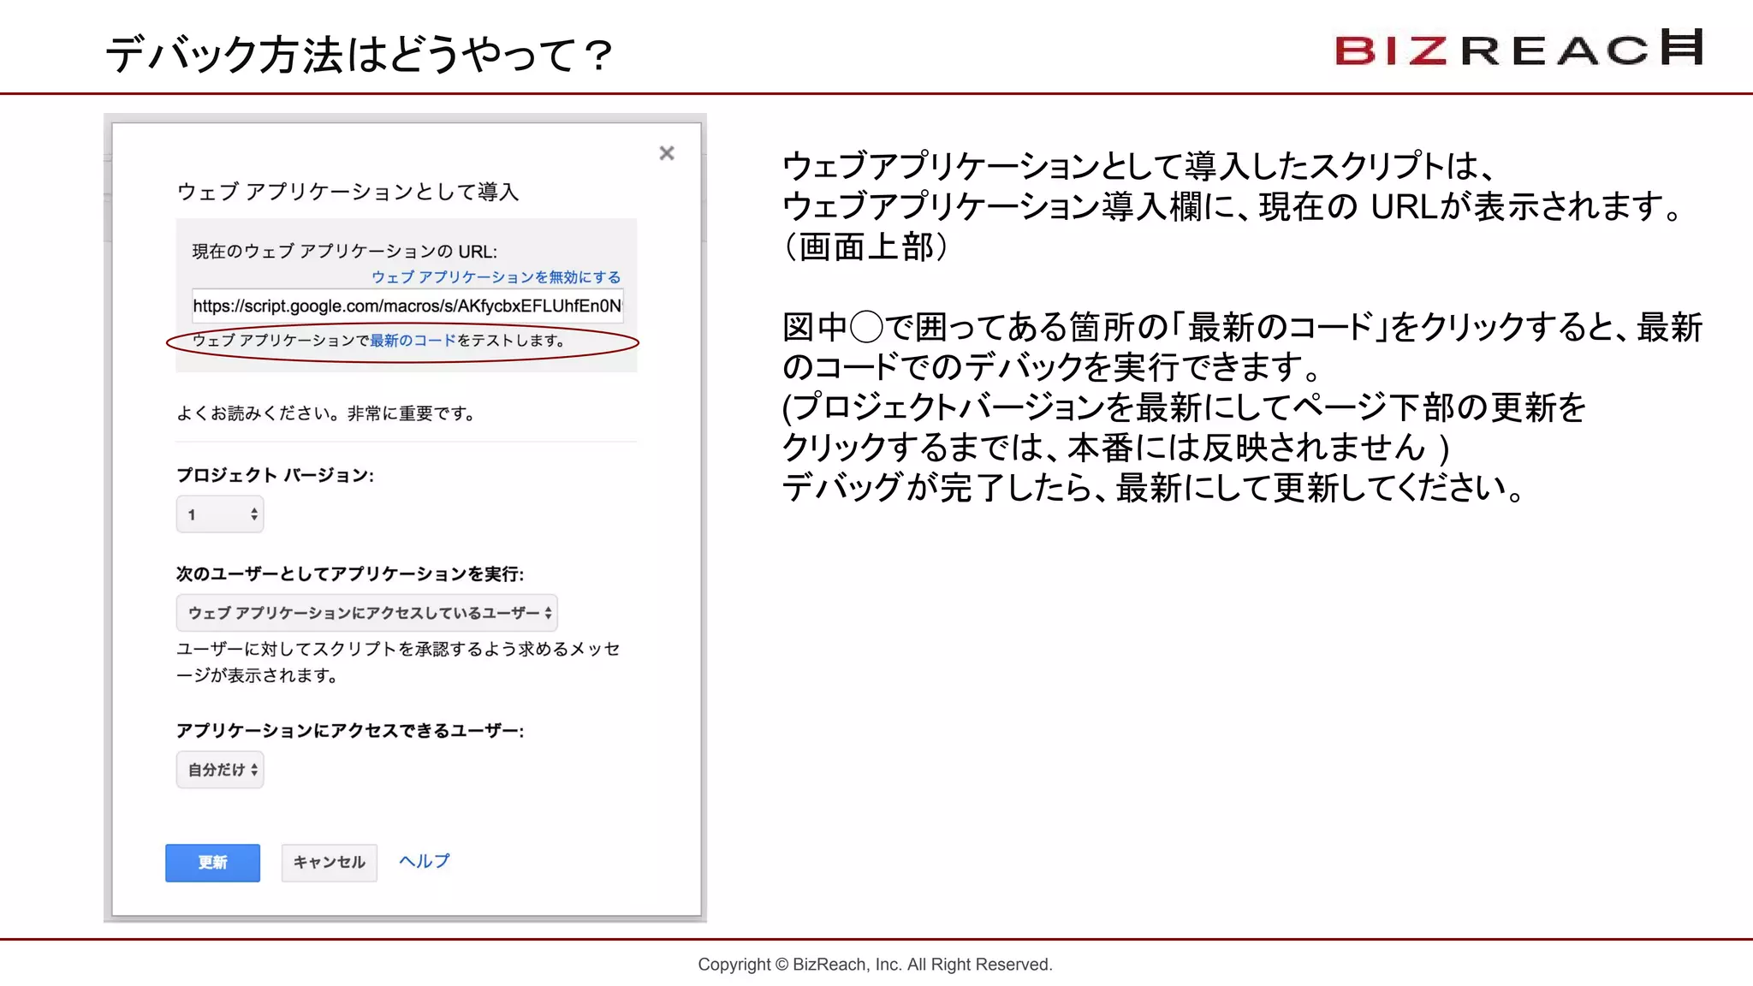
Task: Click the 現在のウェブ アプリケーションの URL: label
Action: pos(344,252)
